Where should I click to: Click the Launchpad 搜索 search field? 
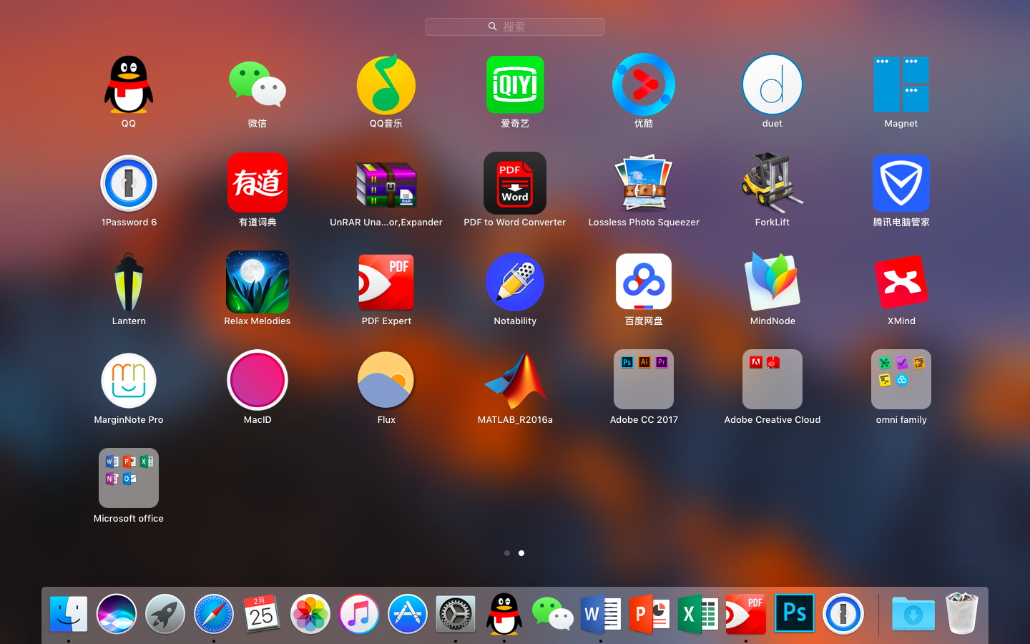[515, 26]
